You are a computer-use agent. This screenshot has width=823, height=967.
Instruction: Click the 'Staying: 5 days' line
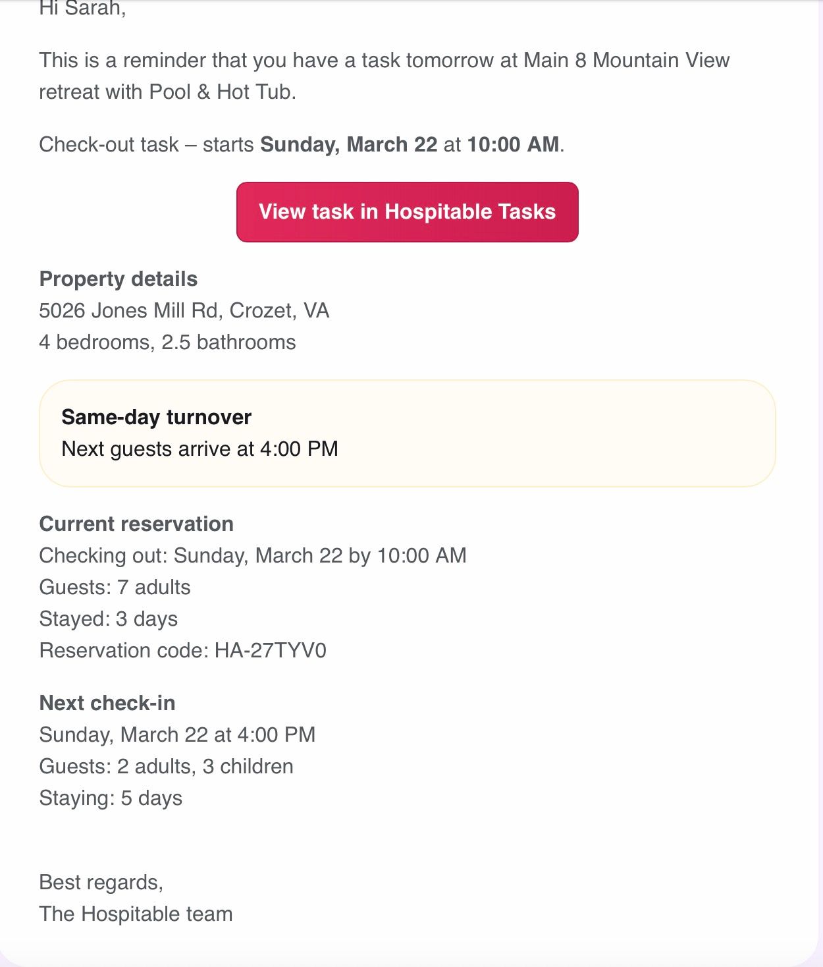pos(111,798)
